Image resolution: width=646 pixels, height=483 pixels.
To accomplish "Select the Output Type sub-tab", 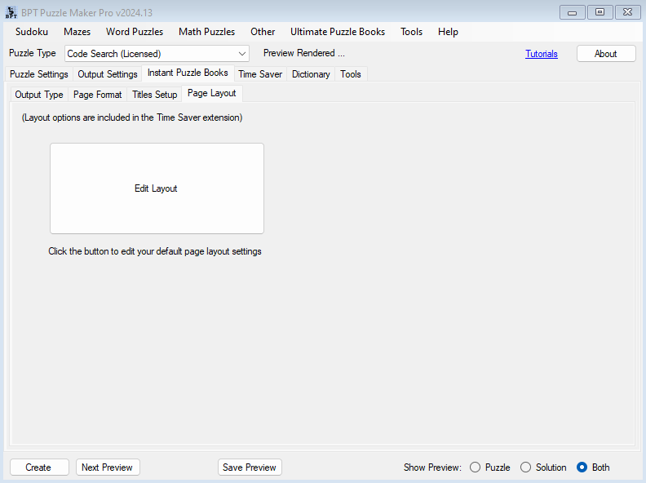I will [39, 95].
